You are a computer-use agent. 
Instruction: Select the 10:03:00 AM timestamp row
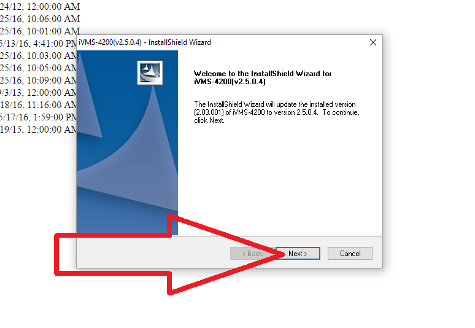38,56
